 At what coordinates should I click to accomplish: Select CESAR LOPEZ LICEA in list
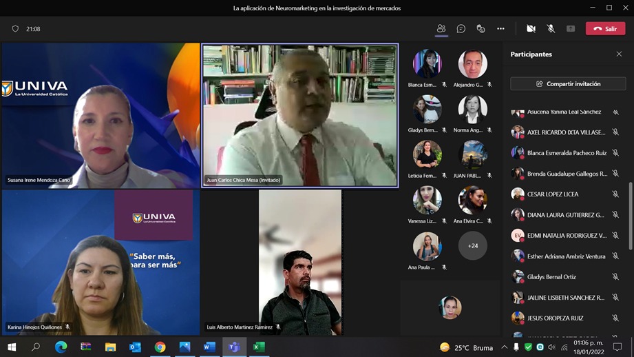point(566,194)
